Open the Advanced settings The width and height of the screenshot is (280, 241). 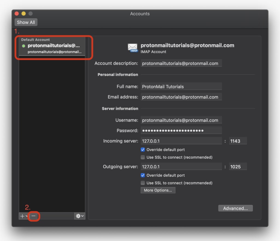[x=235, y=208]
